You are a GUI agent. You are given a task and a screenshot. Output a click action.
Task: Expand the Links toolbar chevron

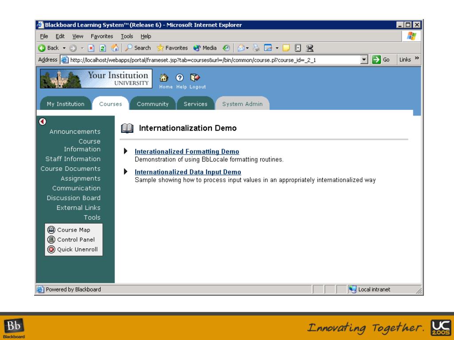[x=417, y=58]
